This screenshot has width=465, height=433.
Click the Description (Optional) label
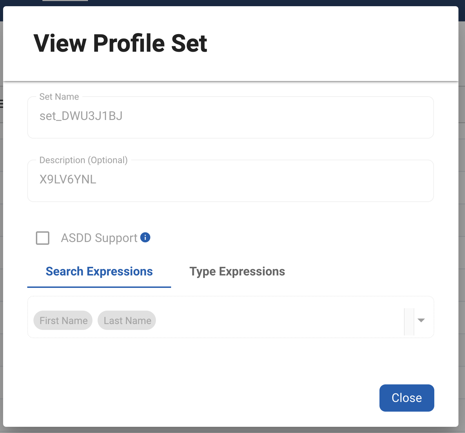click(83, 160)
